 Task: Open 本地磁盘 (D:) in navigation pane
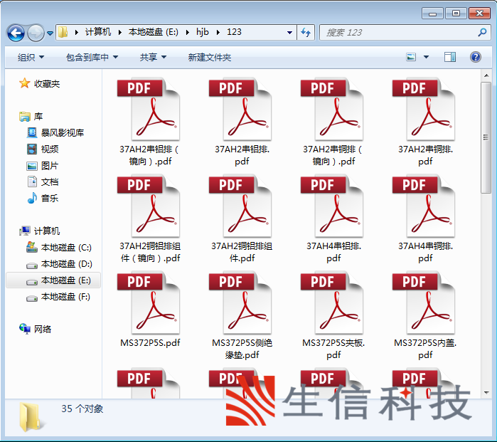click(59, 264)
